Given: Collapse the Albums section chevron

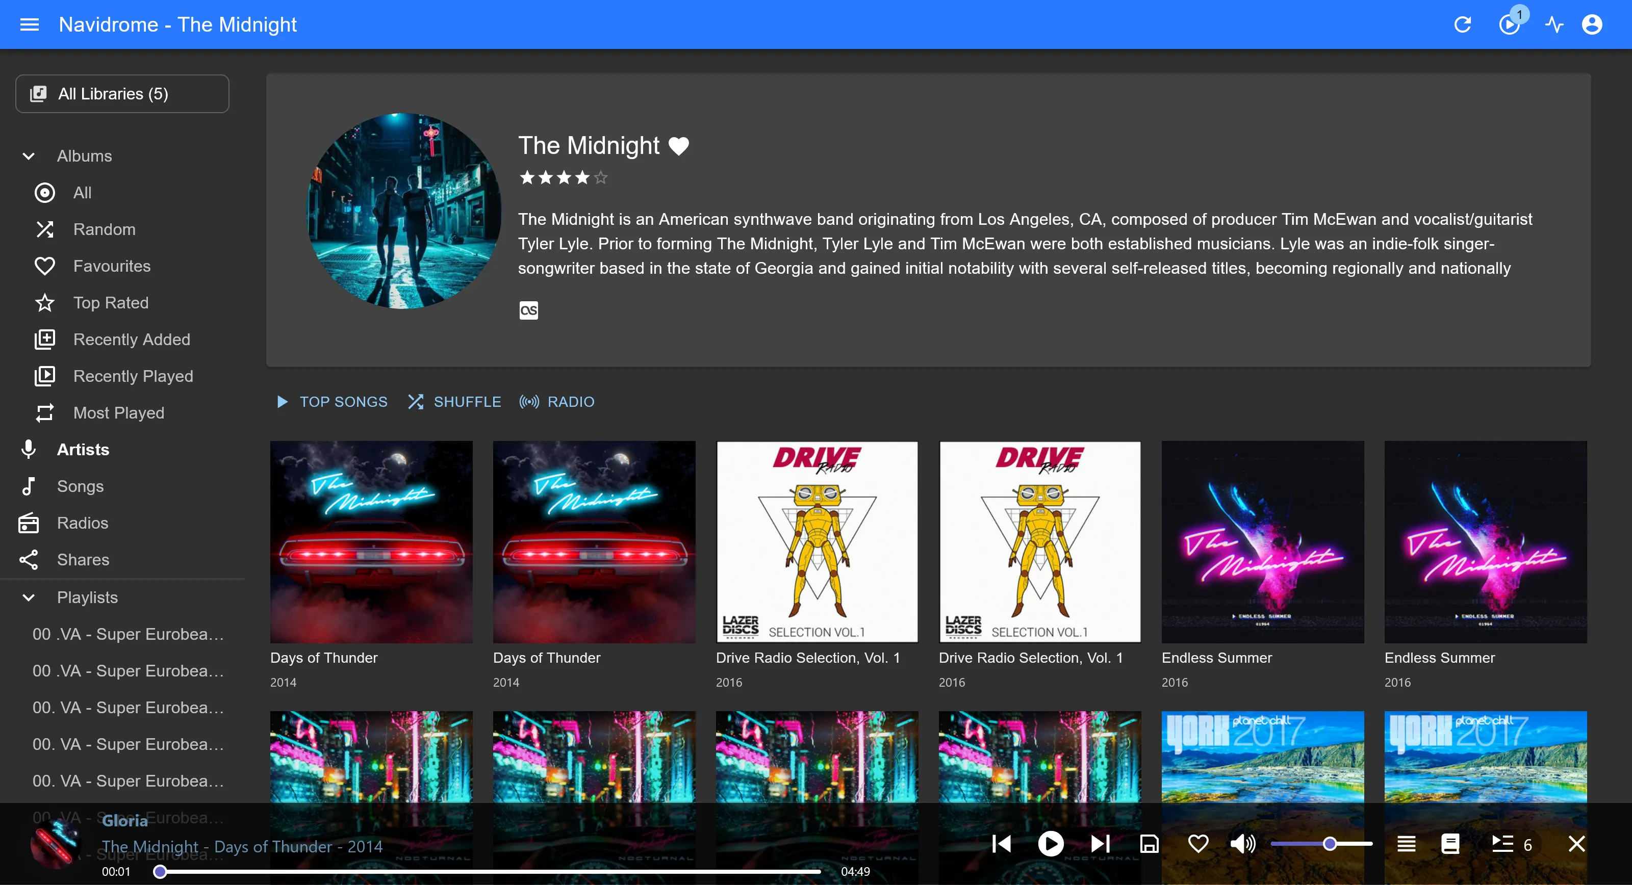Looking at the screenshot, I should pos(29,156).
